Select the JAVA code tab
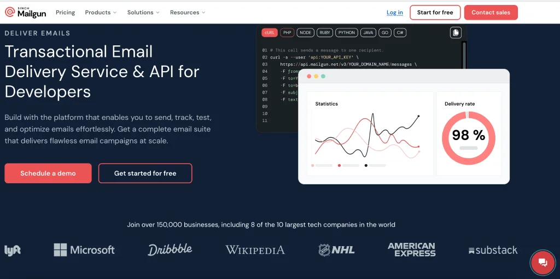Viewport: 560px width, 279px height. tap(368, 32)
